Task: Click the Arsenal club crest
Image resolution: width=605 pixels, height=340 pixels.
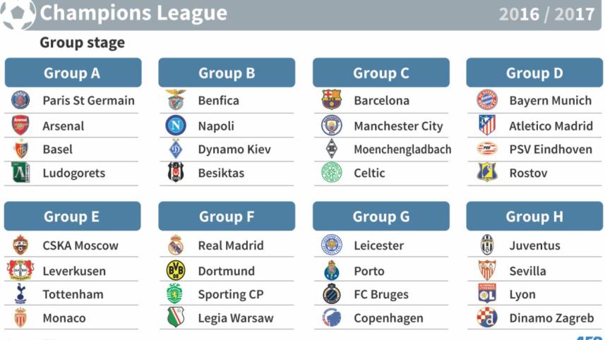Action: 20,126
